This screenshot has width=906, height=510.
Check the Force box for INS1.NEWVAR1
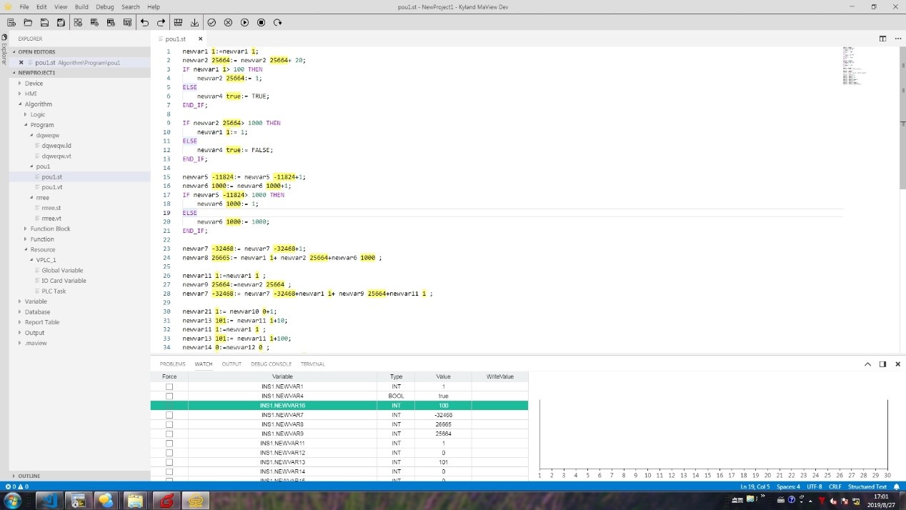[169, 386]
